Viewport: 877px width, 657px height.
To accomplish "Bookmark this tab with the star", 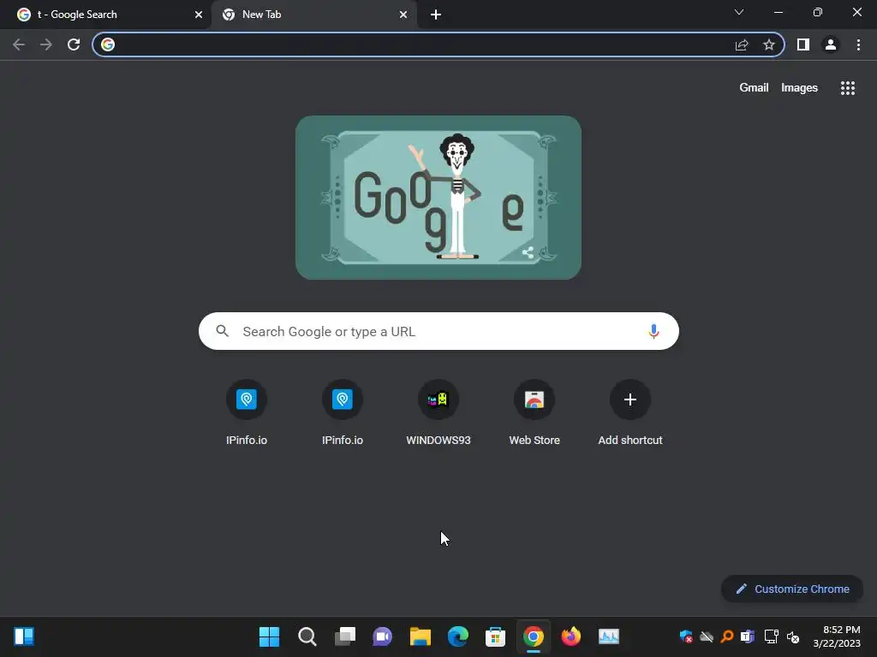I will pyautogui.click(x=769, y=44).
